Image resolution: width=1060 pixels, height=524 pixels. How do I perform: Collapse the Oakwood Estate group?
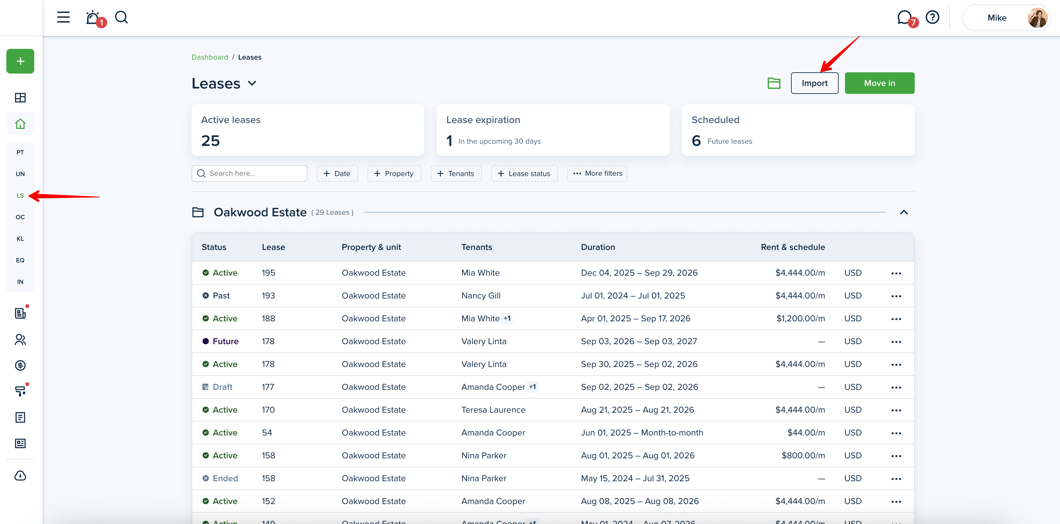(x=904, y=213)
